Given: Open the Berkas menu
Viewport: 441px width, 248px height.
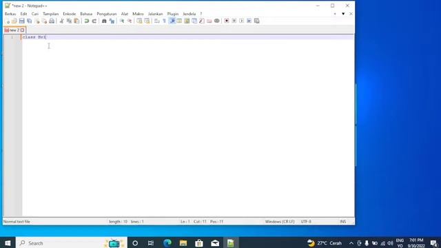Looking at the screenshot, I should click(10, 14).
